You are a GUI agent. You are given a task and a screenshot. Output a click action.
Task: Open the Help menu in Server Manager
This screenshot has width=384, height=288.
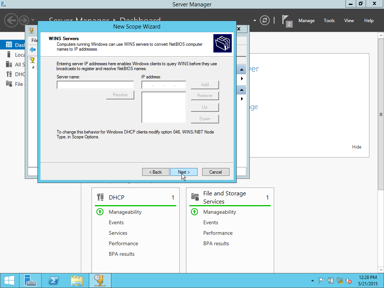click(x=369, y=21)
